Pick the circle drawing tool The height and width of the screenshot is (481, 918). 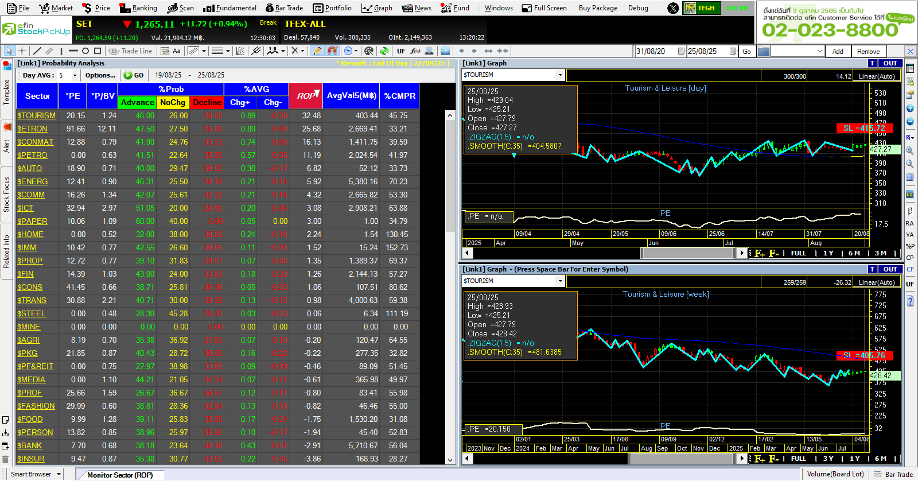[85, 51]
